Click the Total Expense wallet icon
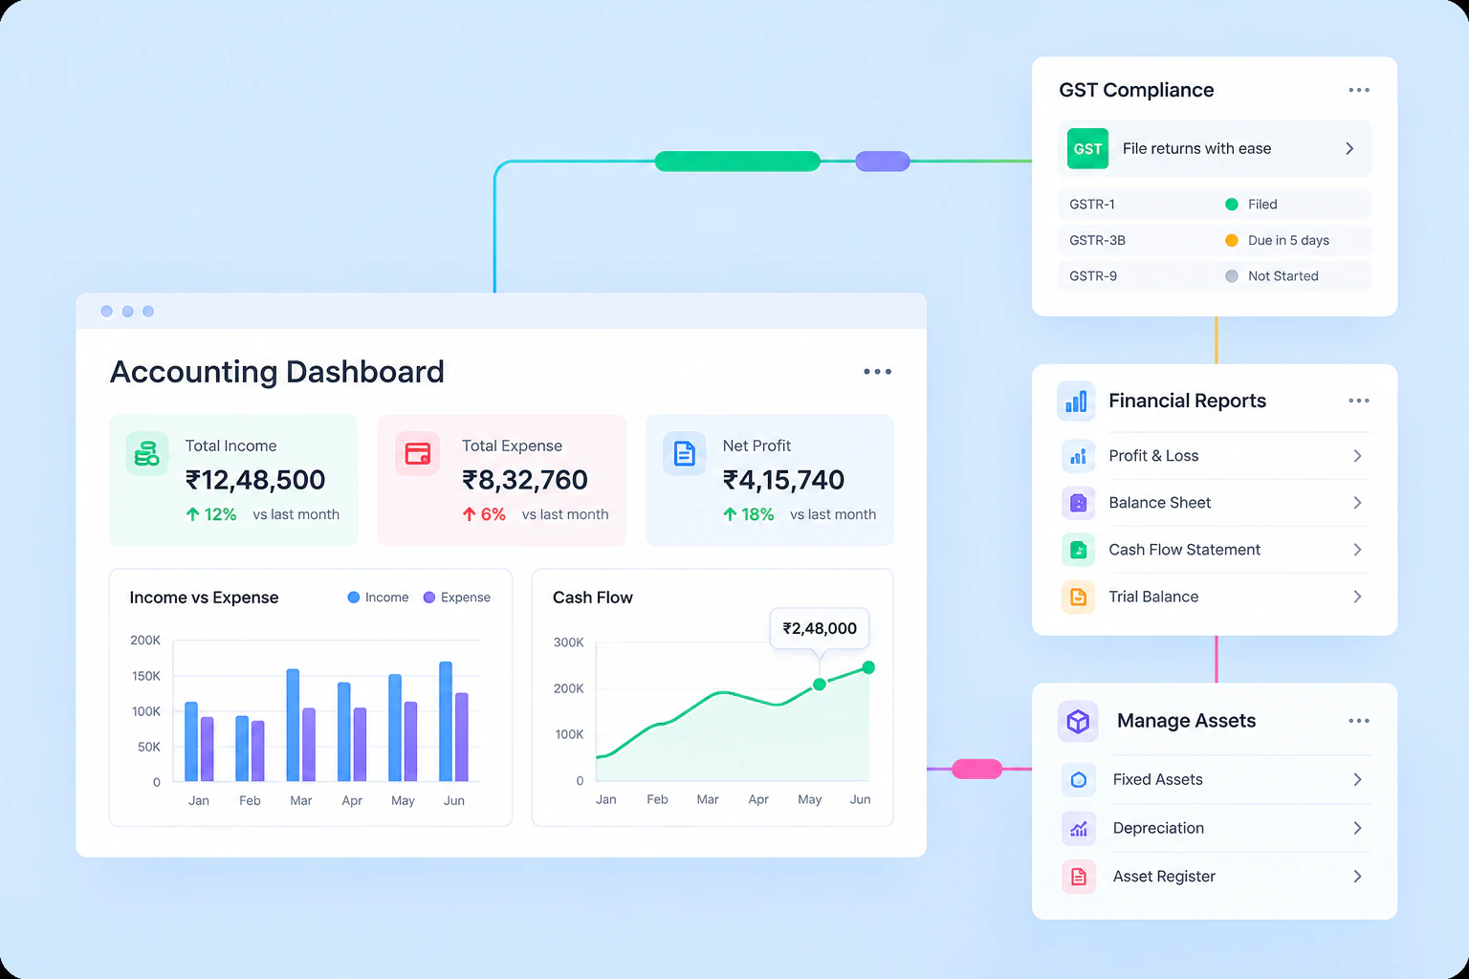Screen dimensions: 1469x979 pos(418,453)
